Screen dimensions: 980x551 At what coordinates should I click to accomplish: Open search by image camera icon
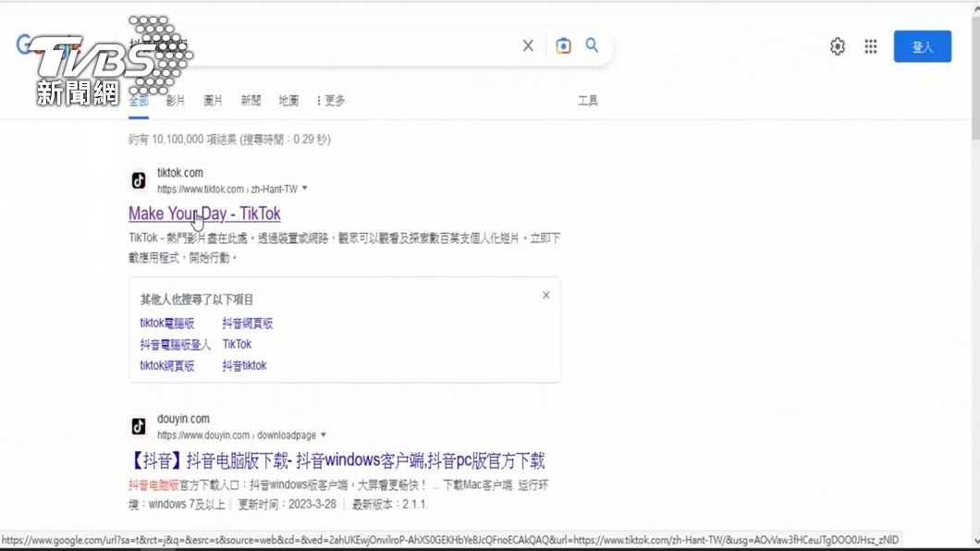pyautogui.click(x=563, y=45)
